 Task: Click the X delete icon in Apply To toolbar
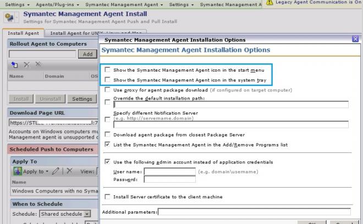click(69, 171)
